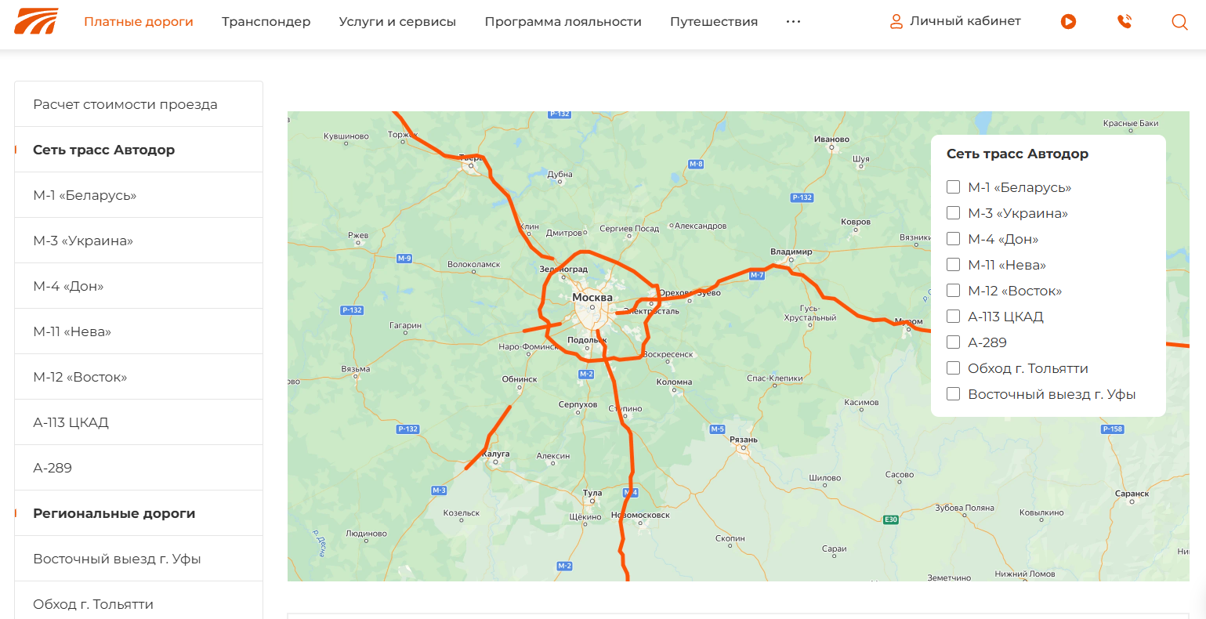Image resolution: width=1206 pixels, height=619 pixels.
Task: Open Обход г. Тольятти in sidebar
Action: [x=139, y=601]
